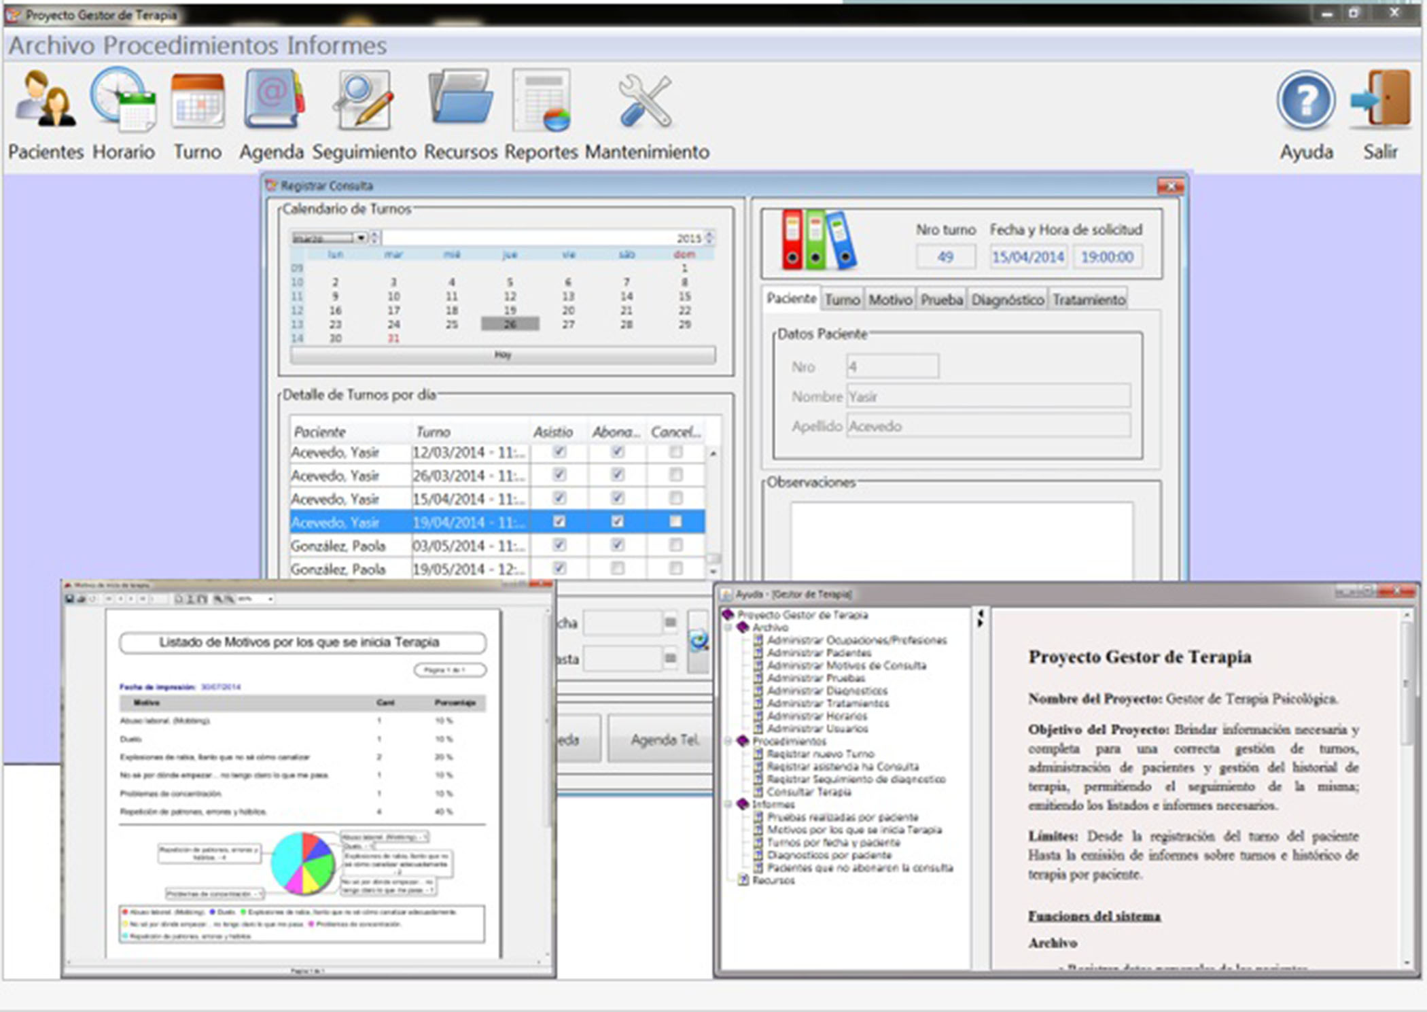Open Seguimiento magnifier and pencil icon
1427x1012 pixels.
point(364,101)
